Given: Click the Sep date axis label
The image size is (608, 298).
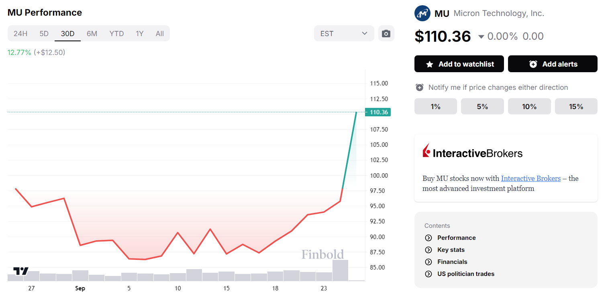Looking at the screenshot, I should pos(80,288).
